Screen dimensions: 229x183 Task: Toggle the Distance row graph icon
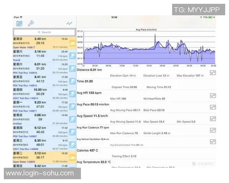point(213,72)
